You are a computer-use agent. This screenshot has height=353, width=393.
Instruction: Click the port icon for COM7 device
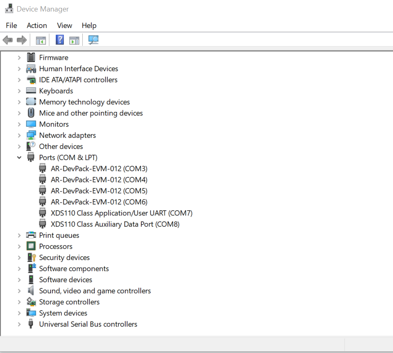[43, 213]
